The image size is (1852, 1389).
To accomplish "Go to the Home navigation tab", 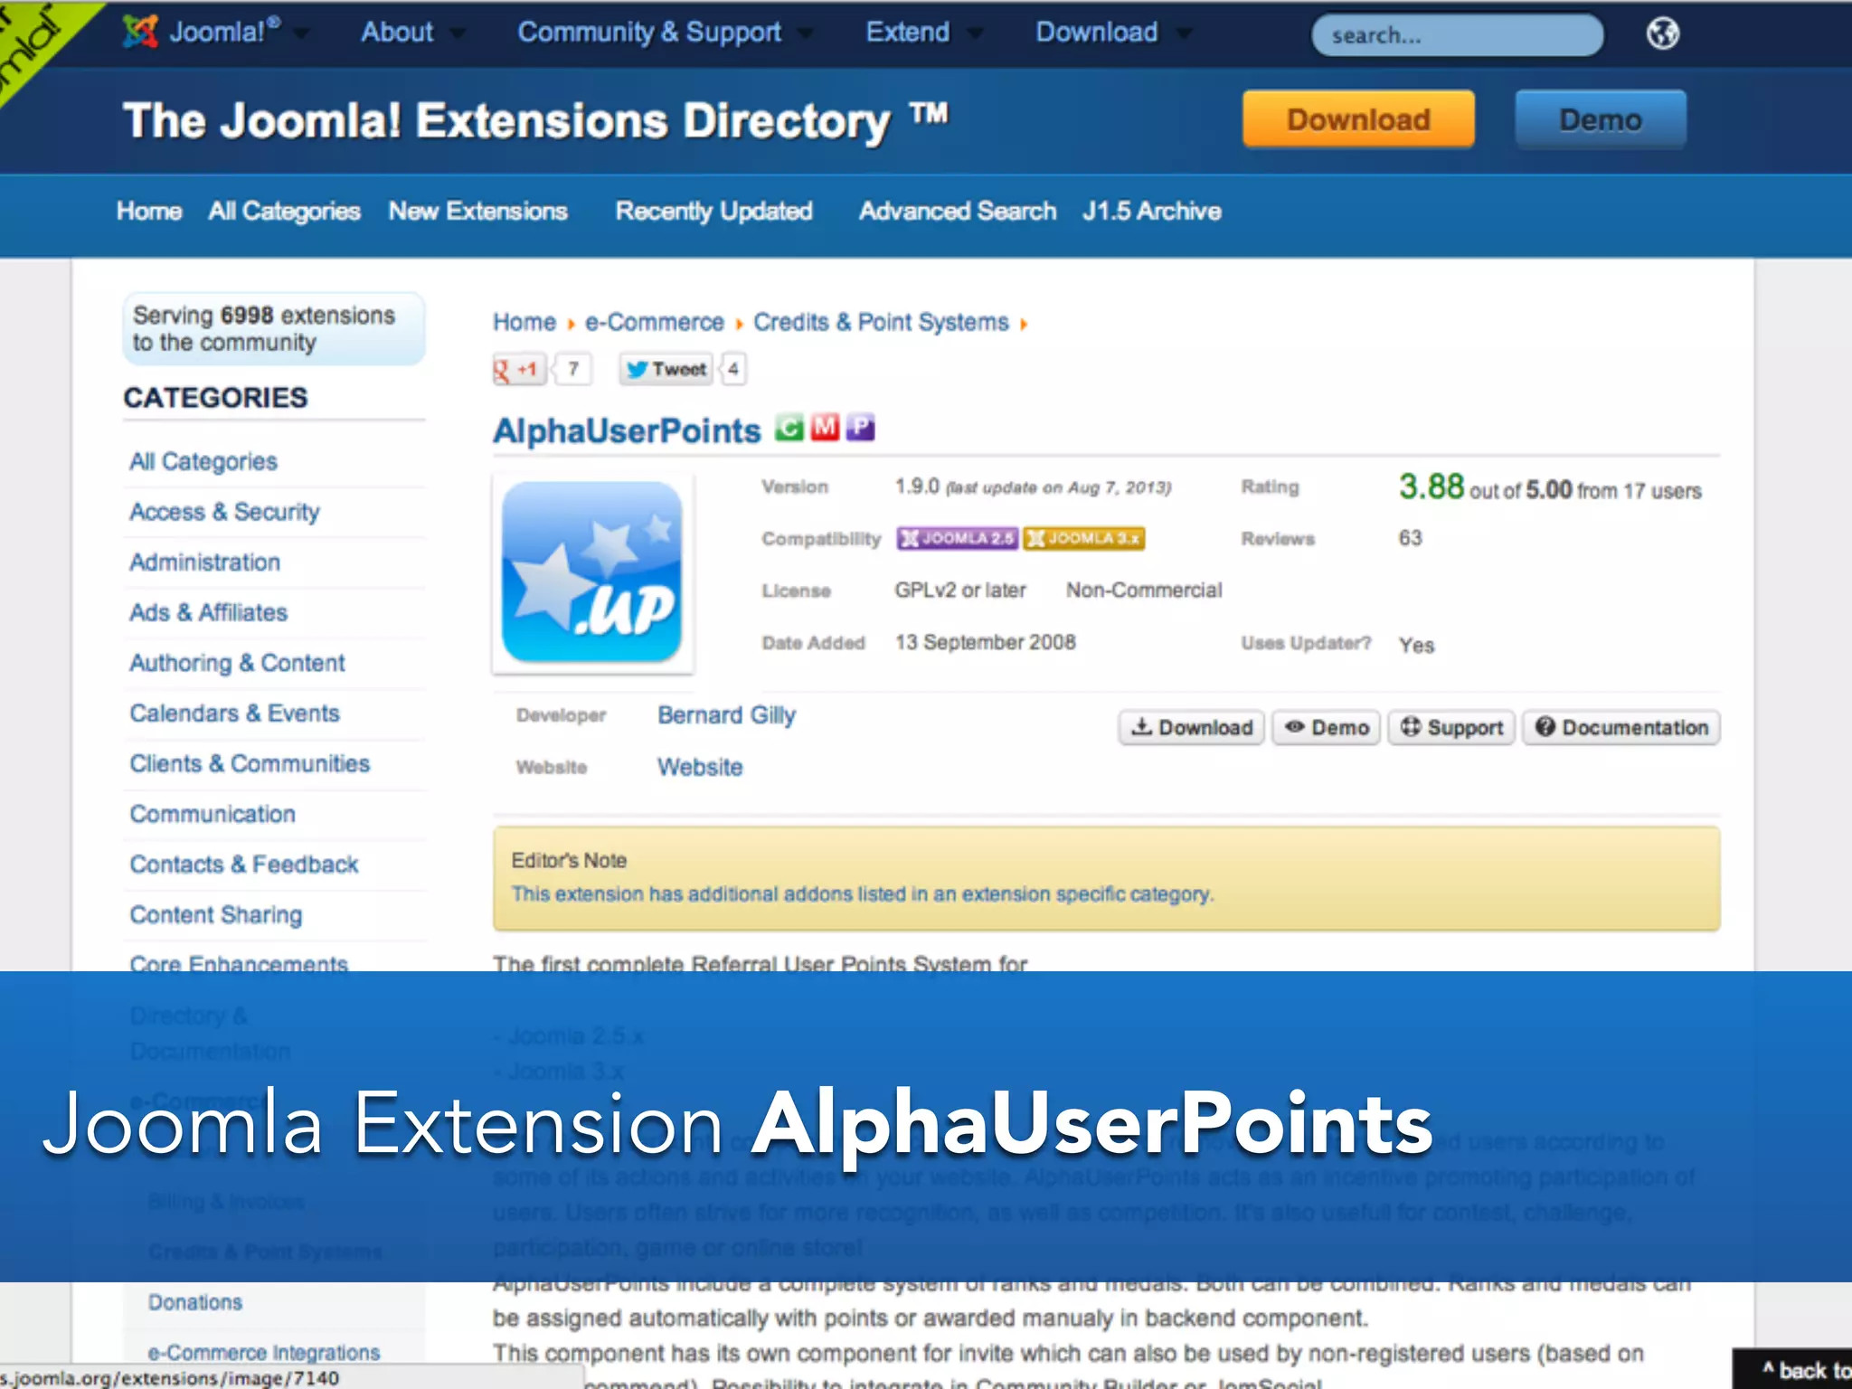I will [x=149, y=211].
